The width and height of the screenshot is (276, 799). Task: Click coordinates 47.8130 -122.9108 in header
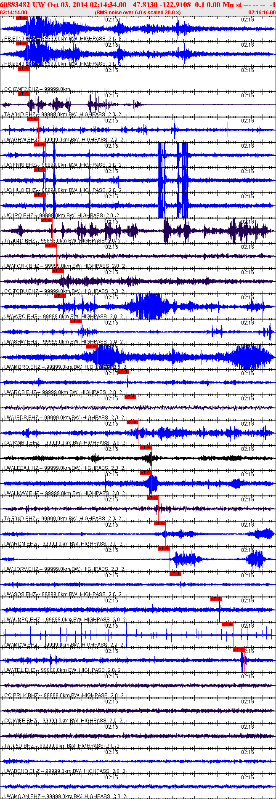click(x=162, y=5)
